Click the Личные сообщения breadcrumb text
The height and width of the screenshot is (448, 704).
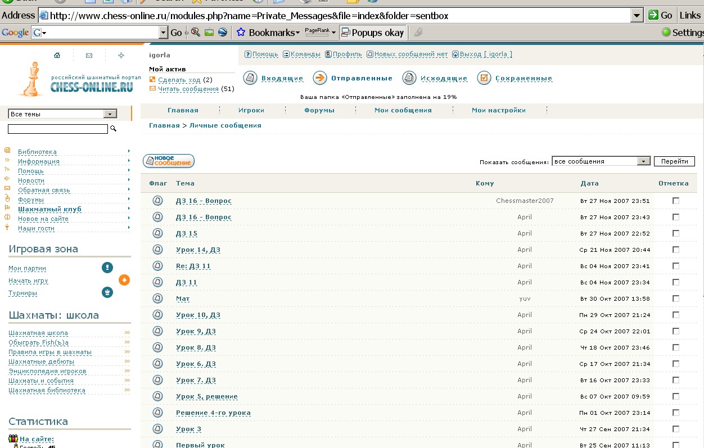click(x=225, y=125)
